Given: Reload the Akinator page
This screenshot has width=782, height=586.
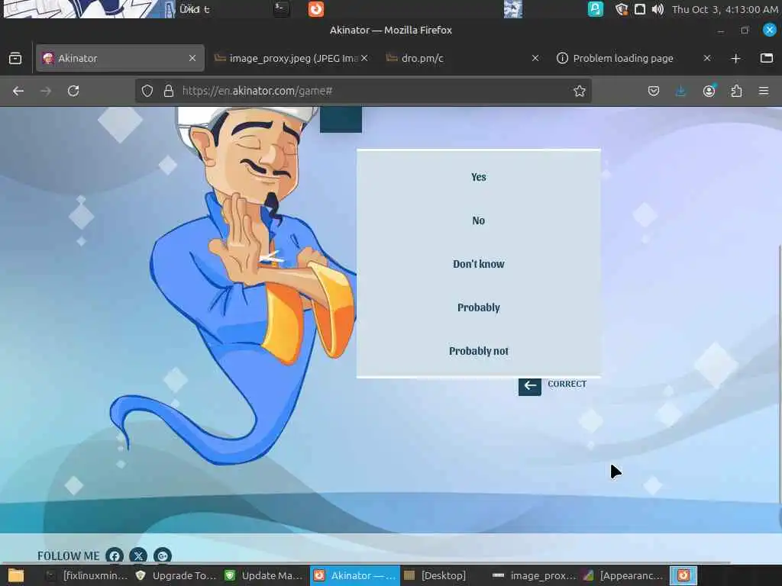Looking at the screenshot, I should coord(73,91).
